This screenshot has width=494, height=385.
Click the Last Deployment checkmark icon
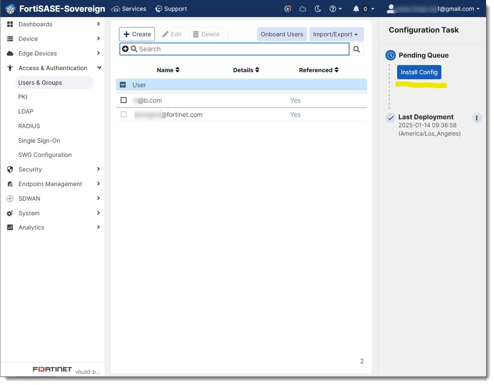[x=391, y=118]
